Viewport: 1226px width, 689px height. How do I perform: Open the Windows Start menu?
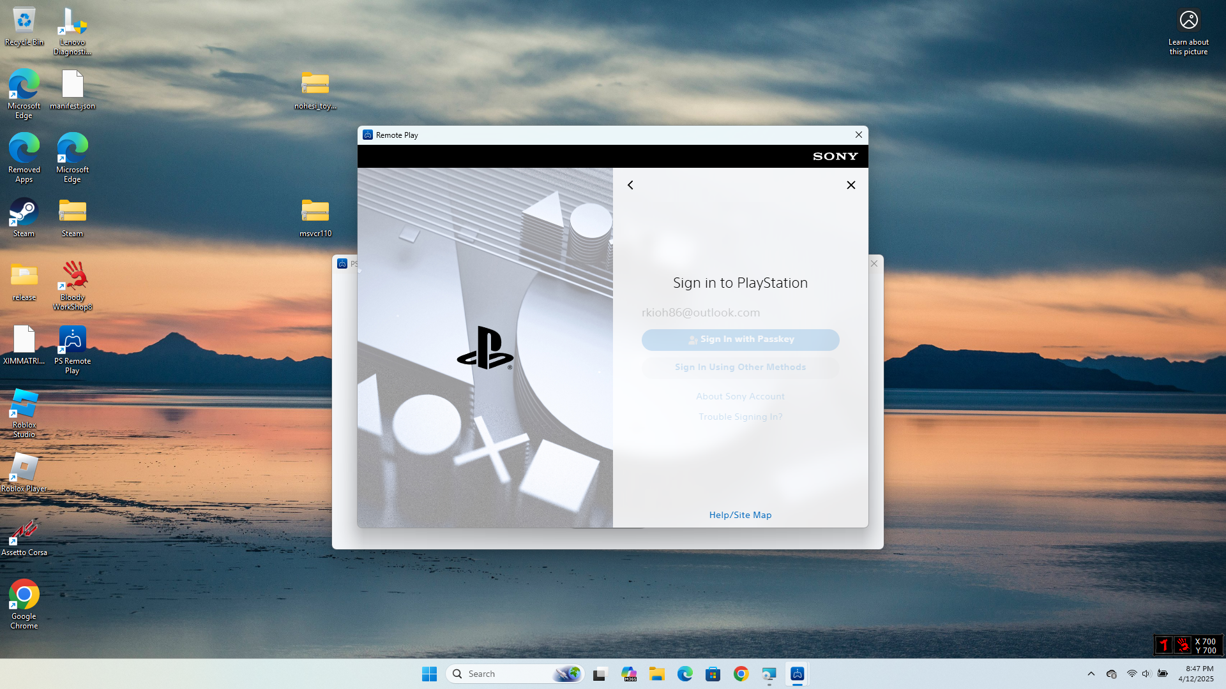coord(429,674)
